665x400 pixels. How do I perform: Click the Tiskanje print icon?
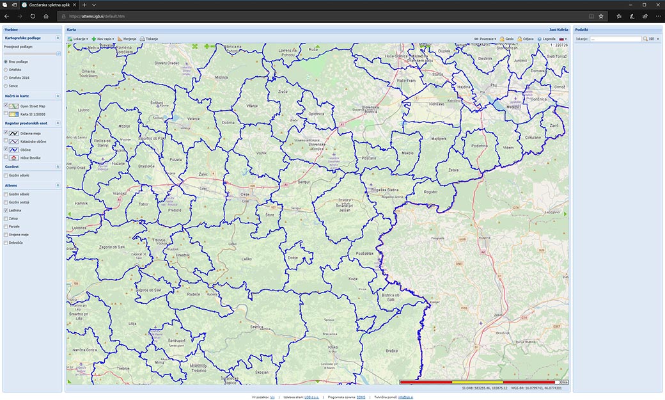pos(143,39)
